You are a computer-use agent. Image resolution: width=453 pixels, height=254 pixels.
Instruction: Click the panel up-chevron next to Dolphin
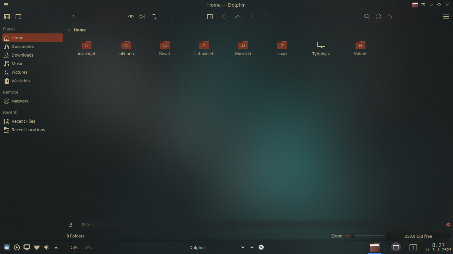tap(252, 247)
